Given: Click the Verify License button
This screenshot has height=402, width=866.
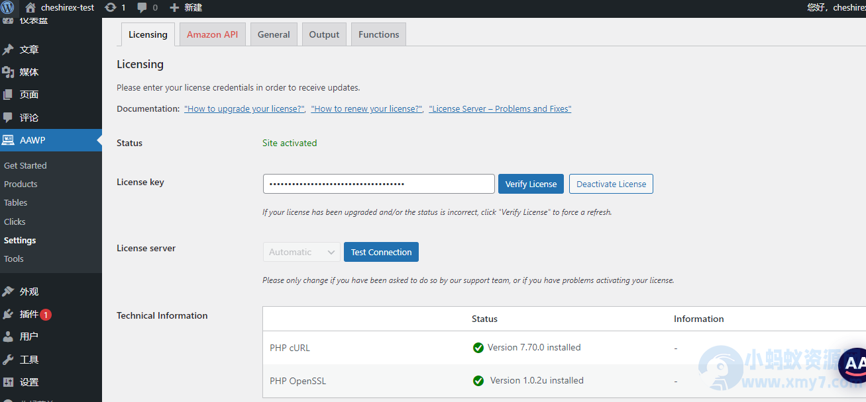Looking at the screenshot, I should click(531, 184).
